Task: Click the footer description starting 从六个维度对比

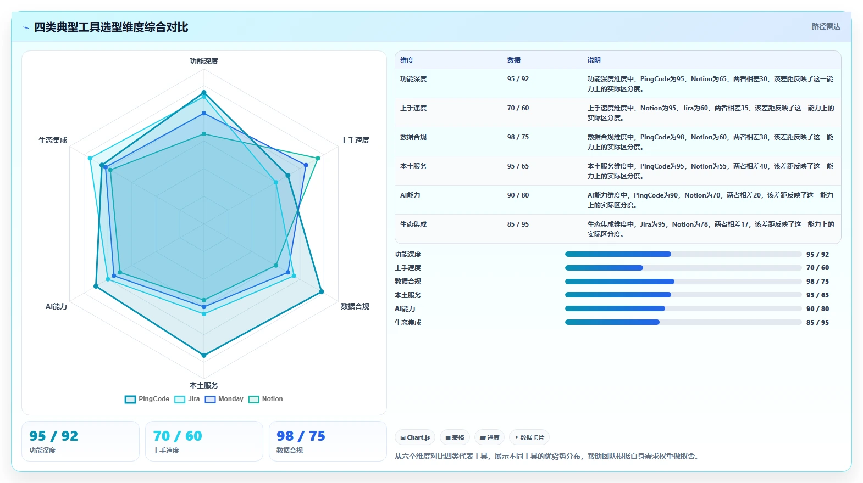Action: point(547,456)
